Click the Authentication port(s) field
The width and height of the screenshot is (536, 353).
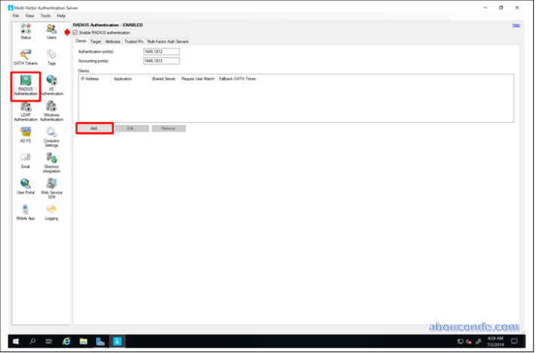tap(161, 51)
